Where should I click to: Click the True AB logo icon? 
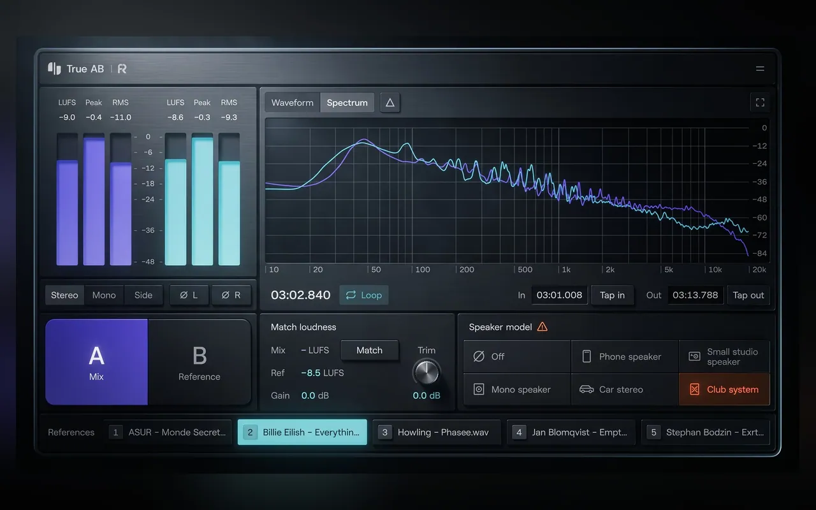54,68
